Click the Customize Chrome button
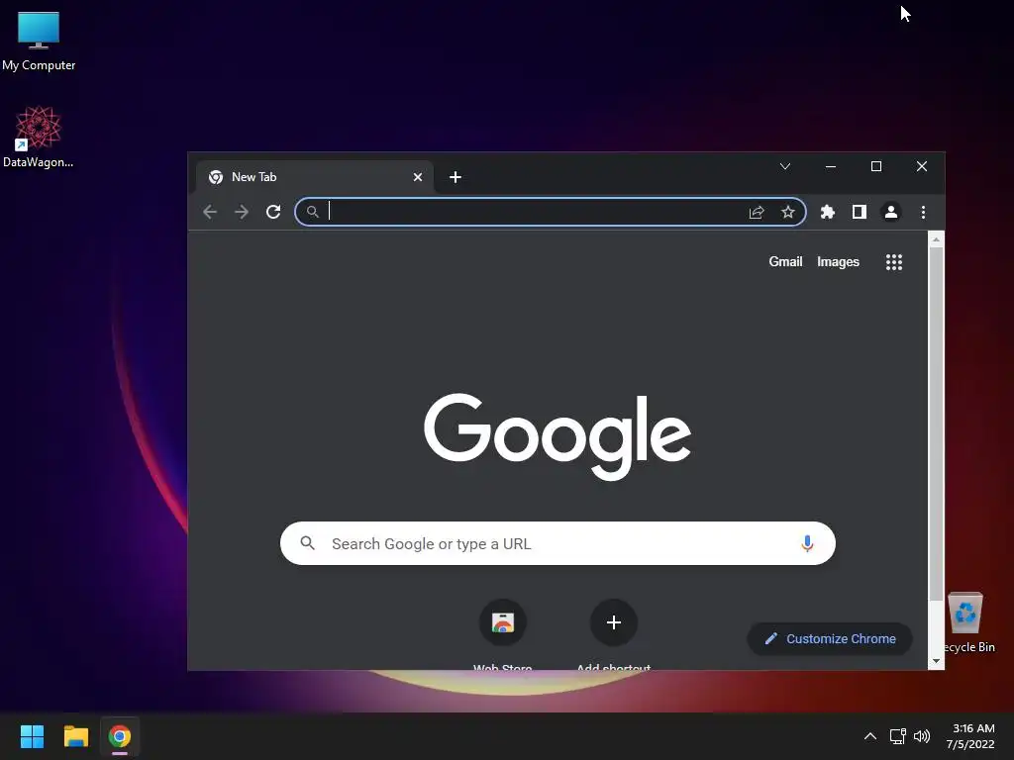The height and width of the screenshot is (760, 1014). [x=830, y=638]
